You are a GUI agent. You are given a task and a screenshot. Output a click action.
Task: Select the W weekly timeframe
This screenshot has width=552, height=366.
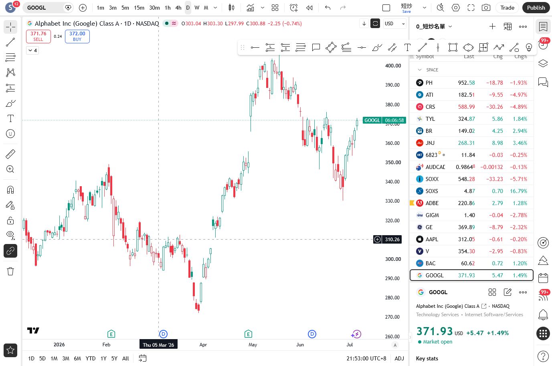197,8
